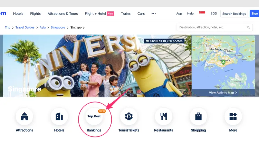Click the Travel Guides breadcrumb link
This screenshot has width=259, height=145.
(25, 27)
